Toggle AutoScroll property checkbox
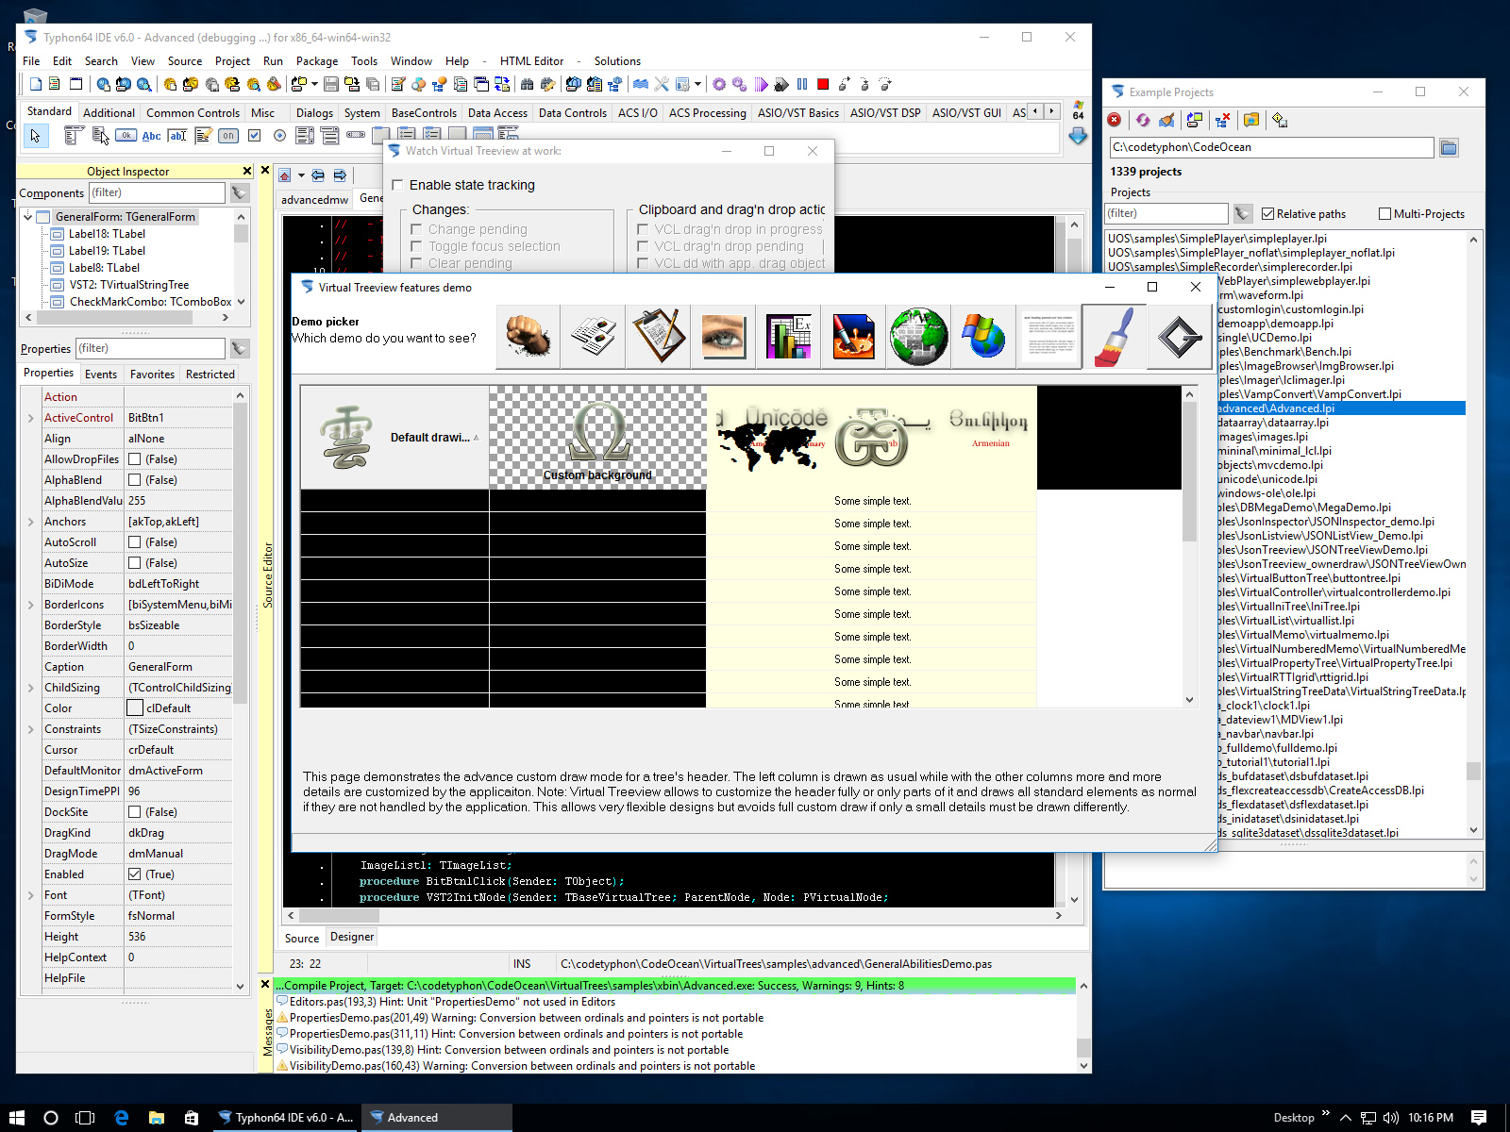This screenshot has height=1132, width=1510. [135, 542]
